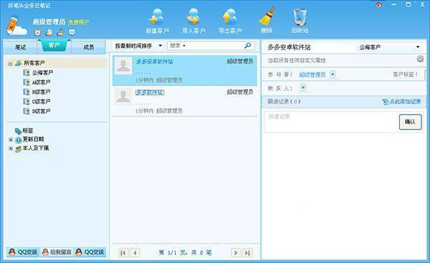Click the 快速记录 quick note text area
The width and height of the screenshot is (430, 263).
(x=331, y=122)
